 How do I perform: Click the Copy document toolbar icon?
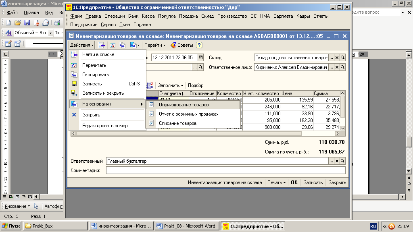[122, 45]
